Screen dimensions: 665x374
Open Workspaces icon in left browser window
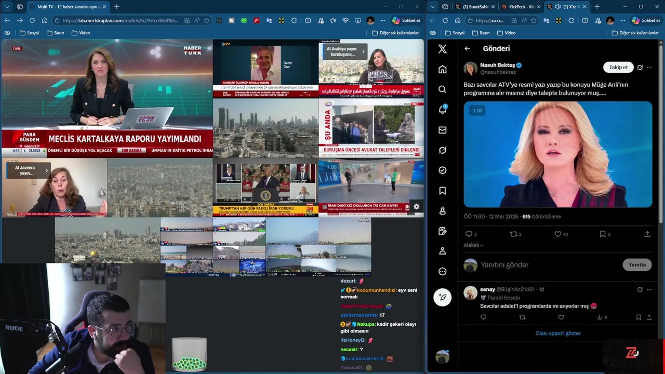[x=19, y=7]
